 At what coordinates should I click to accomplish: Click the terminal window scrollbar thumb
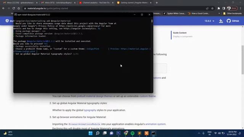(152, 21)
